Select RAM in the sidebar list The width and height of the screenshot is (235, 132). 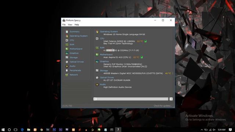72,45
